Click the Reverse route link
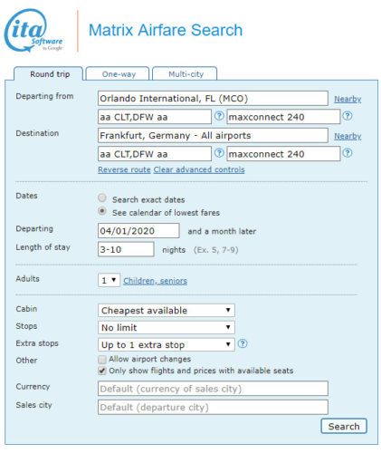This screenshot has width=381, height=453. coord(124,169)
